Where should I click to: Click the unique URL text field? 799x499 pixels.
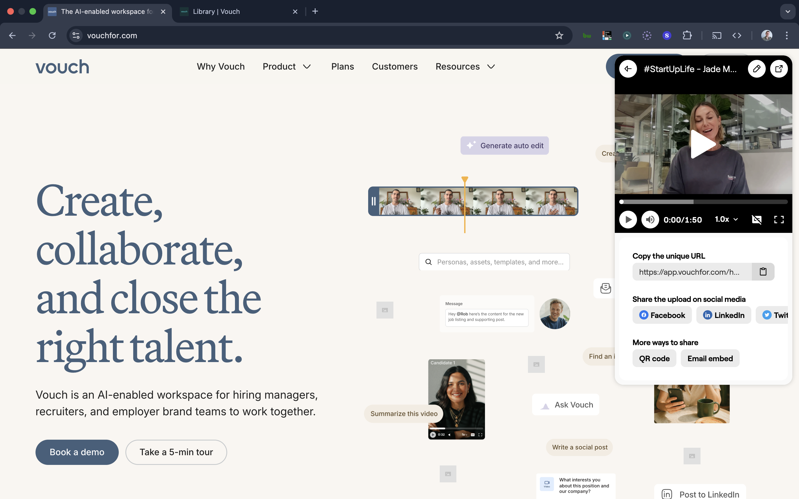pos(692,272)
